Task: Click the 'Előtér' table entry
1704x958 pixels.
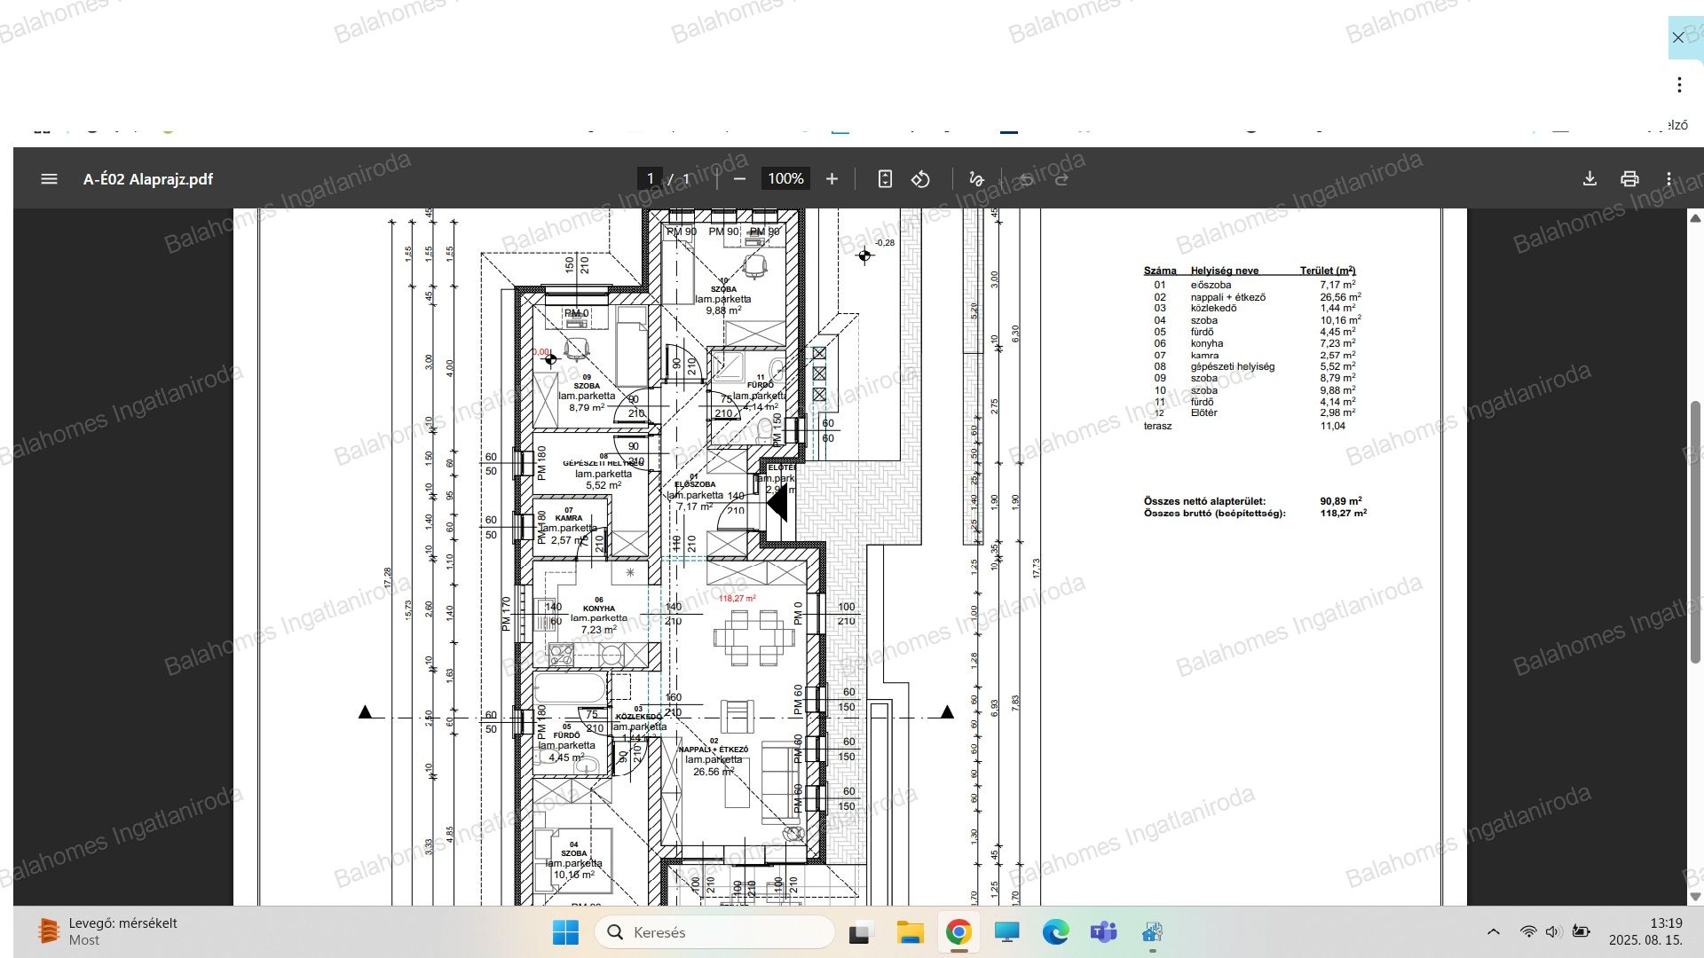Action: tap(1203, 412)
